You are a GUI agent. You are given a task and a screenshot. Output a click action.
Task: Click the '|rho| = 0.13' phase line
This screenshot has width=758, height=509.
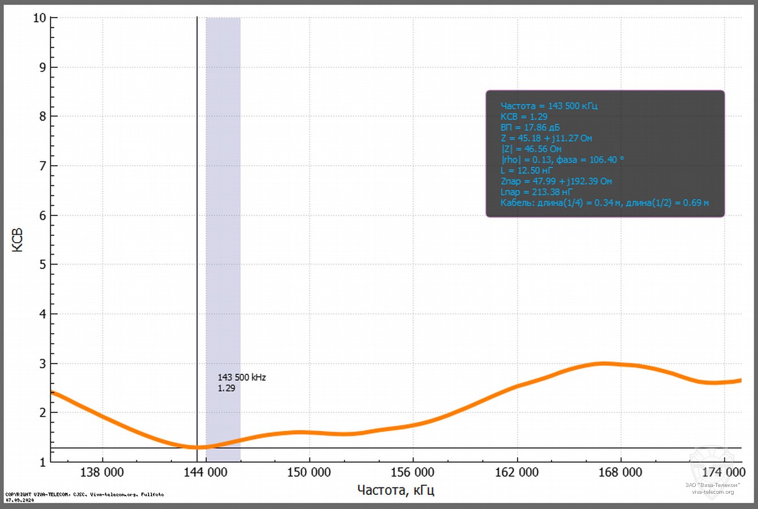562,159
